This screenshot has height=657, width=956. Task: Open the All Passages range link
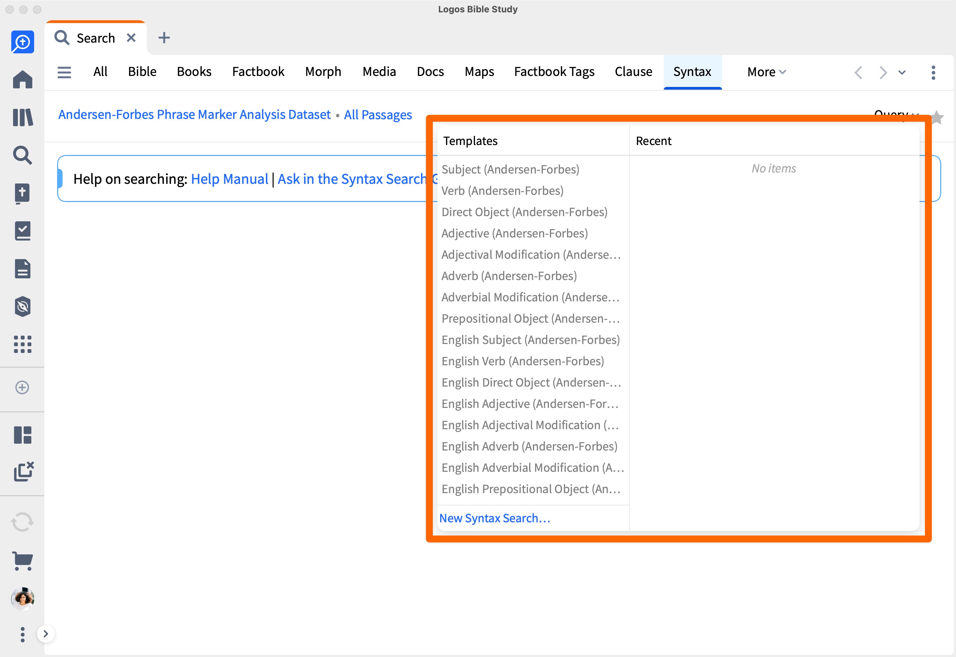(x=378, y=115)
